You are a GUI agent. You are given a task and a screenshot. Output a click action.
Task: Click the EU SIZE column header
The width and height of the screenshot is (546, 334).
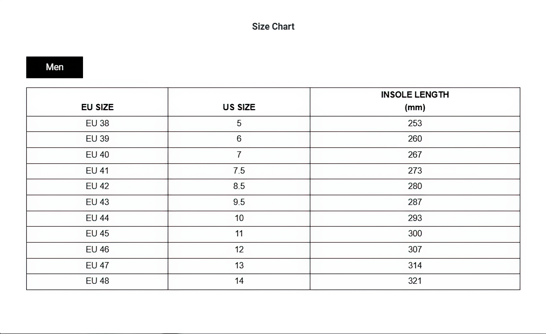[x=97, y=107]
